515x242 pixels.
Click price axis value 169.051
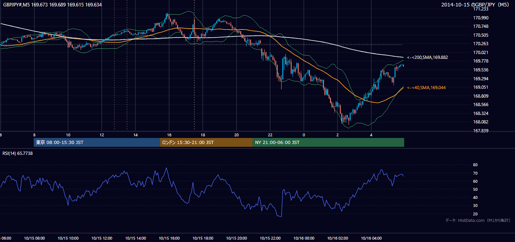coord(481,87)
